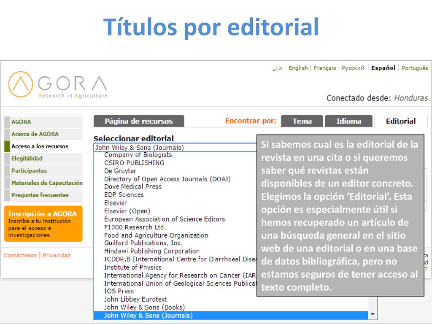The width and height of the screenshot is (432, 324).
Task: Select ICDDR,B publisher option
Action: [180, 259]
